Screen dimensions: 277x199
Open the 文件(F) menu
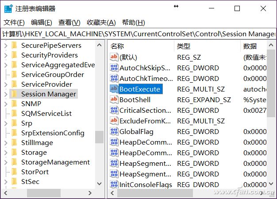[14, 23]
